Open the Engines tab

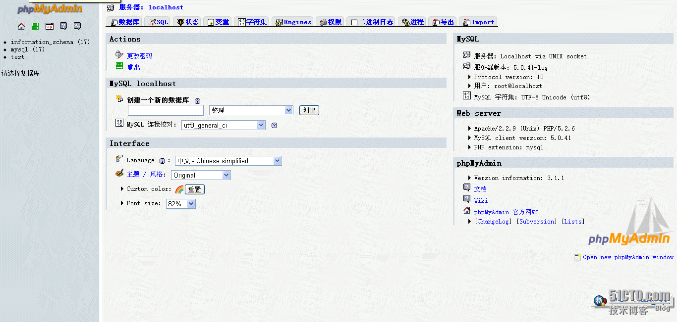click(293, 22)
